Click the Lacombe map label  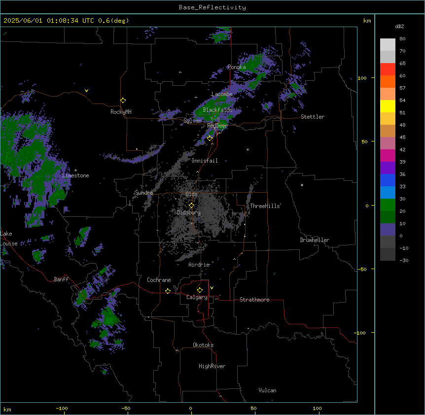222,94
